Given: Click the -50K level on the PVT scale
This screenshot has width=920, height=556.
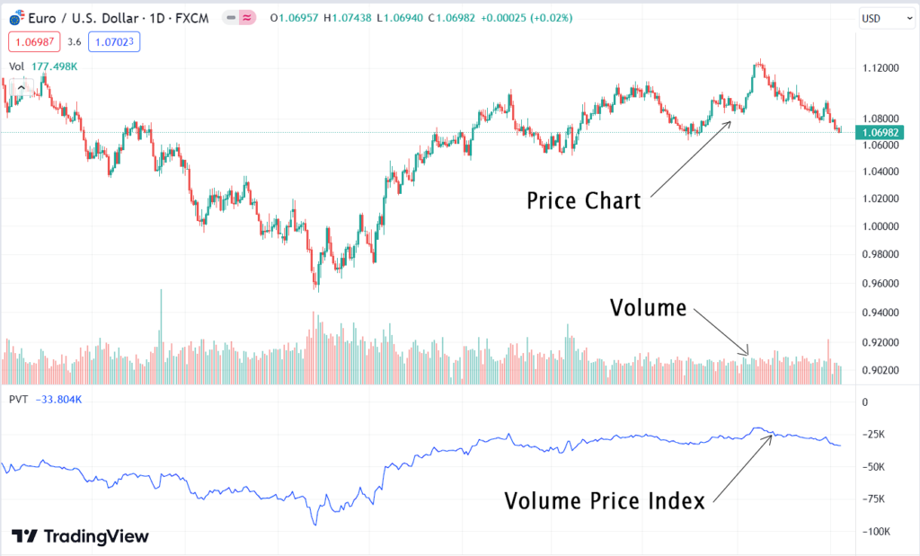Looking at the screenshot, I should click(x=874, y=468).
